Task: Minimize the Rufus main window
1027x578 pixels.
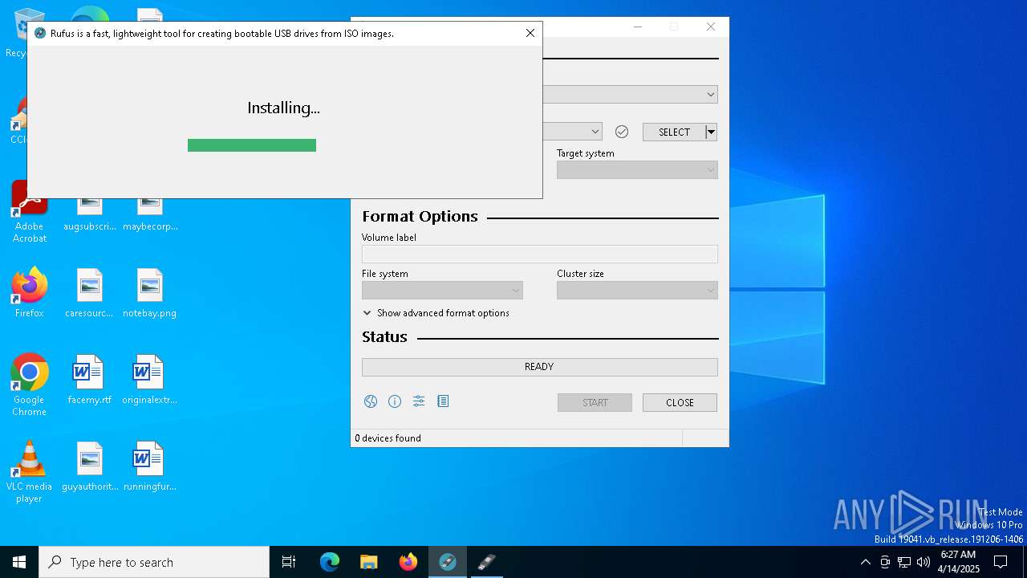Action: point(638,26)
